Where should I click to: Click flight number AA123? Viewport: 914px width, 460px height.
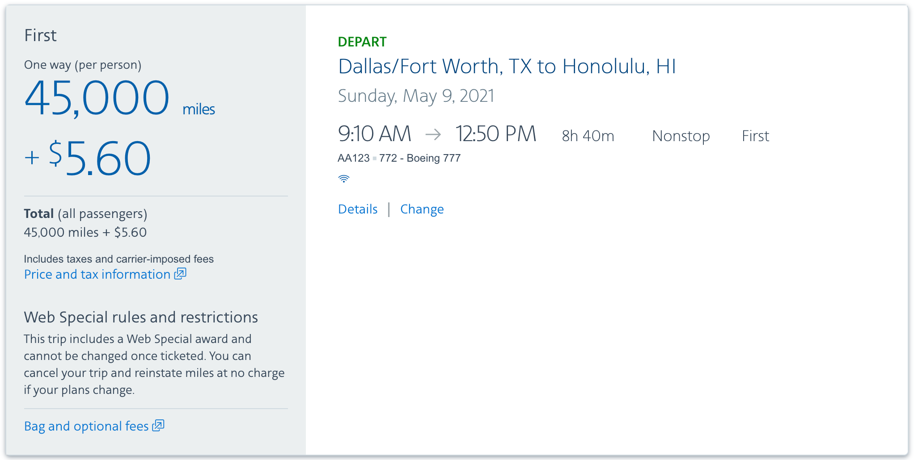point(353,158)
